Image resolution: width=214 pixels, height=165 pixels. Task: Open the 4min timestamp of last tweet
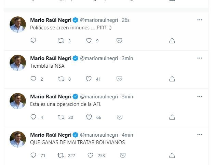[x=127, y=135]
